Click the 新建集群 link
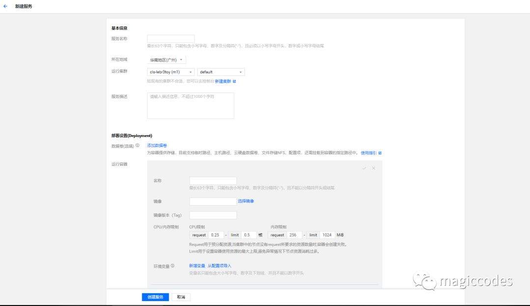This screenshot has width=530, height=306. [223, 81]
